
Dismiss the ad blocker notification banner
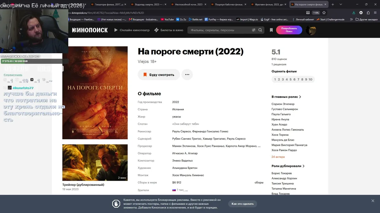click(x=373, y=201)
